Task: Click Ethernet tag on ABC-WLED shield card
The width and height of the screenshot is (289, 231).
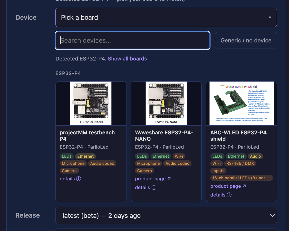Action: pyautogui.click(x=236, y=156)
